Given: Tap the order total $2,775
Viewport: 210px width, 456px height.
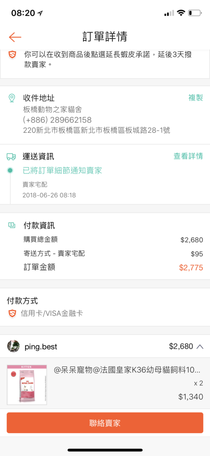Looking at the screenshot, I should pyautogui.click(x=191, y=268).
